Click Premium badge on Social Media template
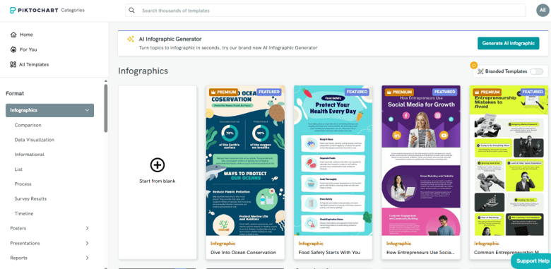This screenshot has height=269, width=551. (399, 92)
